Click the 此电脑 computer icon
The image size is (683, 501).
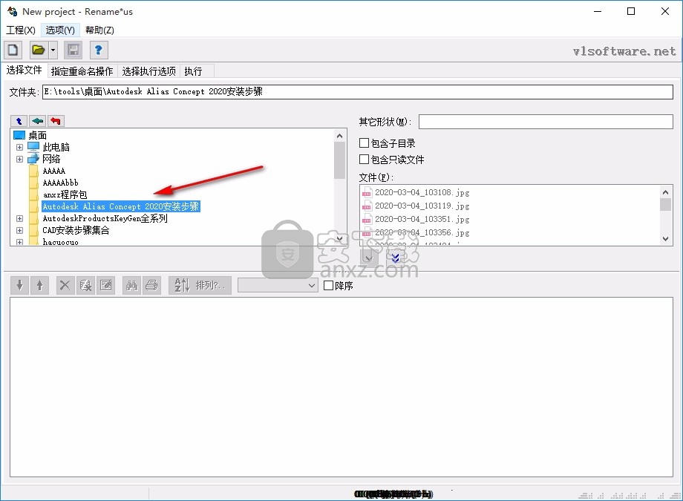[33, 146]
